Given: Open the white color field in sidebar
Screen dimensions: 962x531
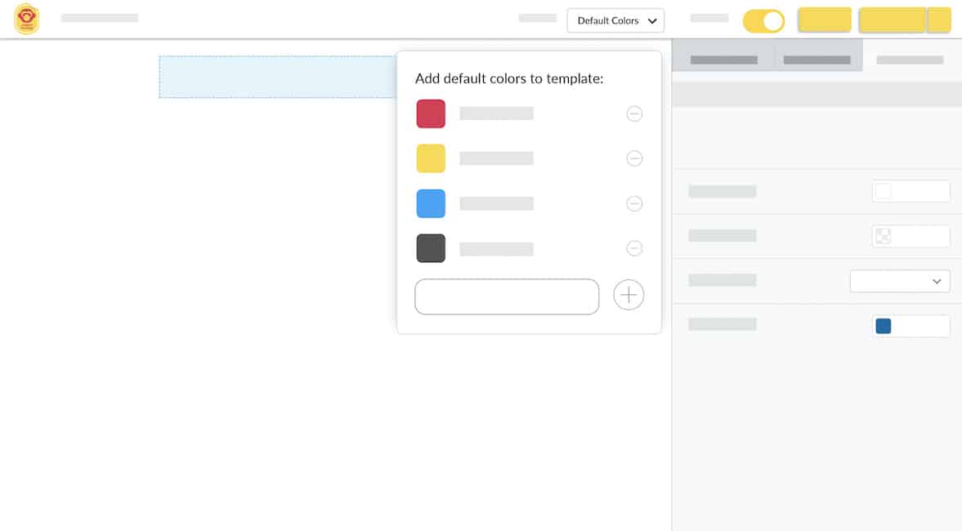Looking at the screenshot, I should click(911, 191).
